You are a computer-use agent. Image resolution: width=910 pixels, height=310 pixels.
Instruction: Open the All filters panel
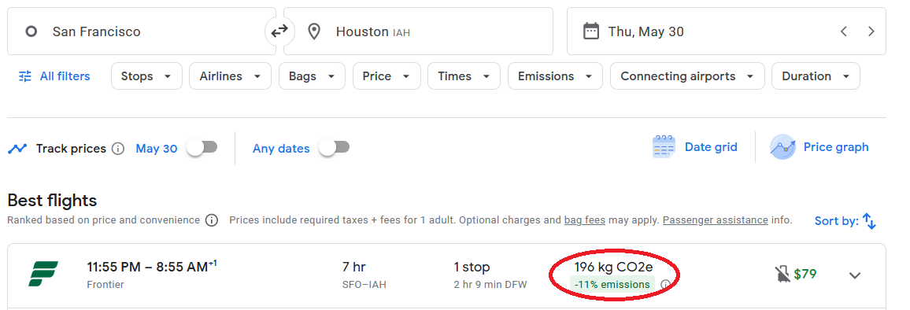(54, 76)
